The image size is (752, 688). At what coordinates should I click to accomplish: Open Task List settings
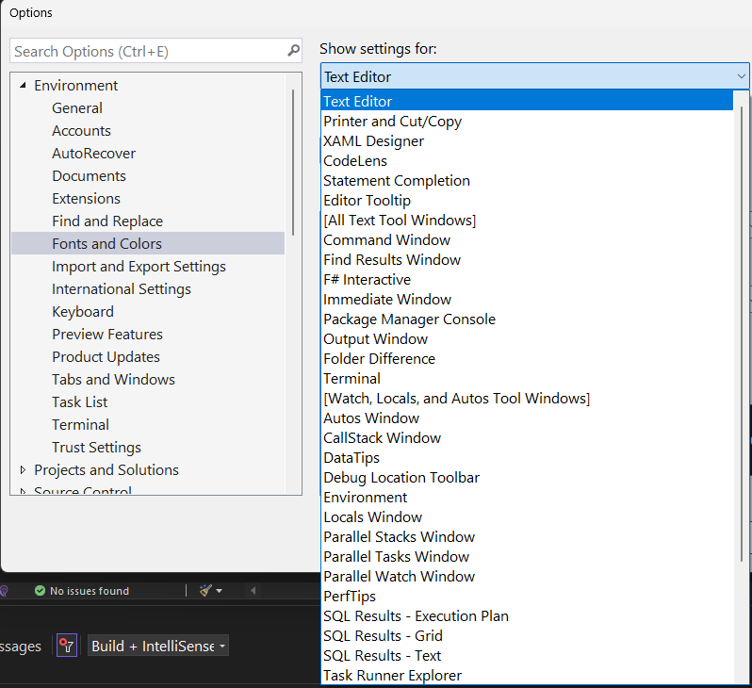tap(79, 401)
